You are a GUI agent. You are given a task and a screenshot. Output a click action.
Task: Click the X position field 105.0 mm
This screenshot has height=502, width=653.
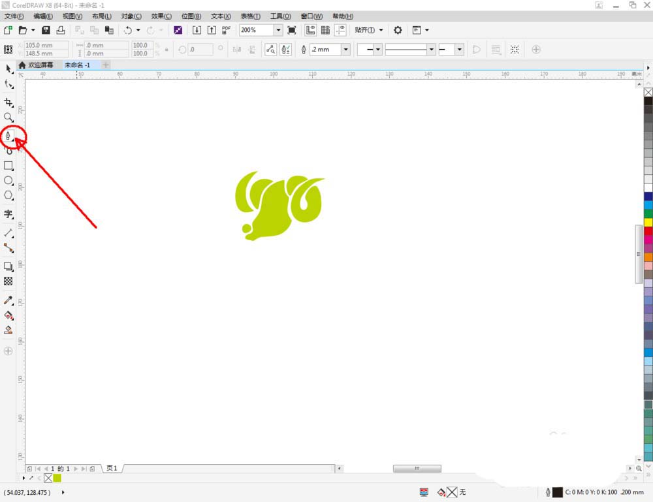(46, 45)
